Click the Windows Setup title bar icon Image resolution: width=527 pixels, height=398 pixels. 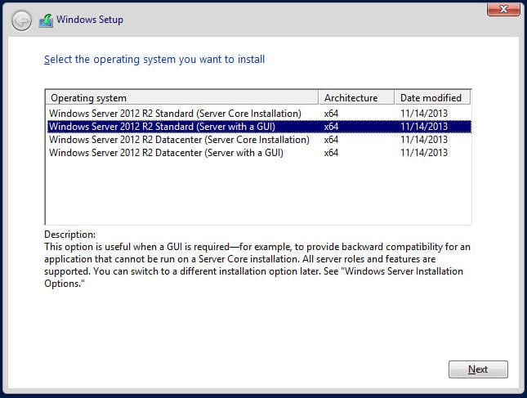(47, 20)
